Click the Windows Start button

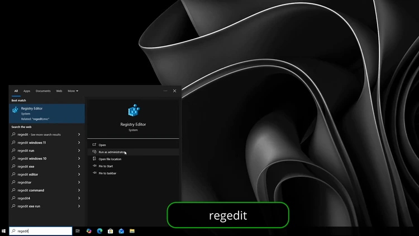click(x=3, y=231)
